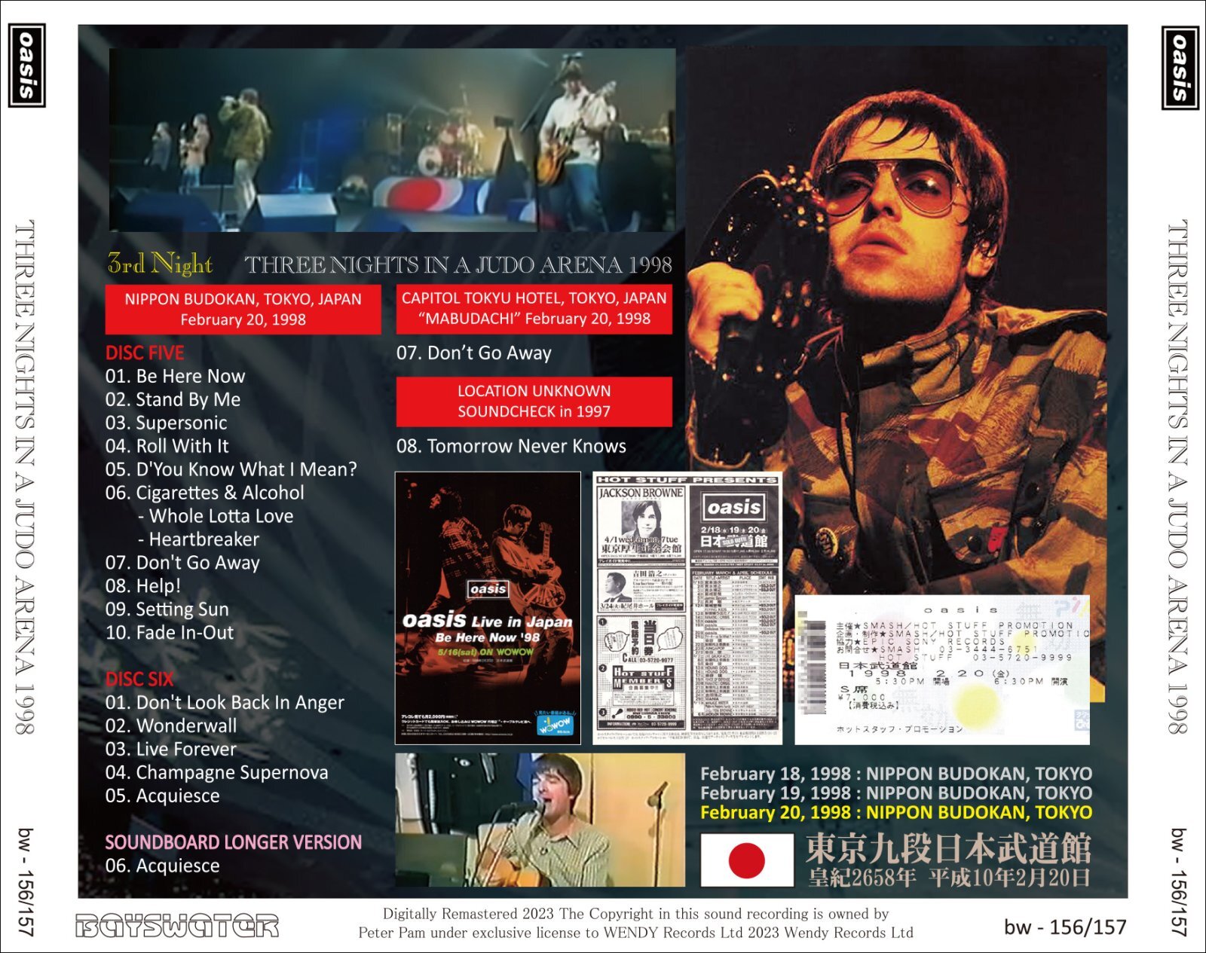Click the highlighted February 20, 1998 date line
This screenshot has height=953, width=1206.
click(x=895, y=813)
